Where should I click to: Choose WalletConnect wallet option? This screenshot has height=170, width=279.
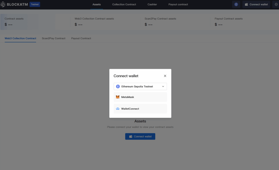(x=140, y=109)
